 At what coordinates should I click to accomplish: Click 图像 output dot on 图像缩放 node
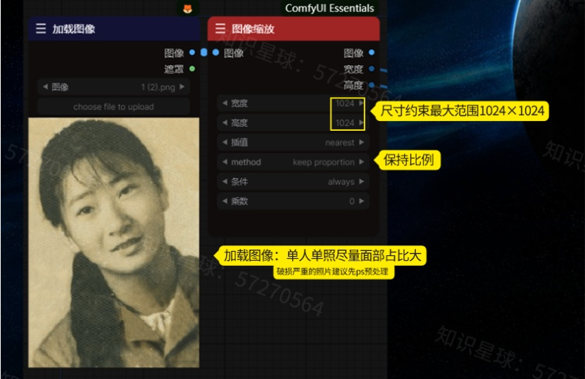(x=371, y=53)
